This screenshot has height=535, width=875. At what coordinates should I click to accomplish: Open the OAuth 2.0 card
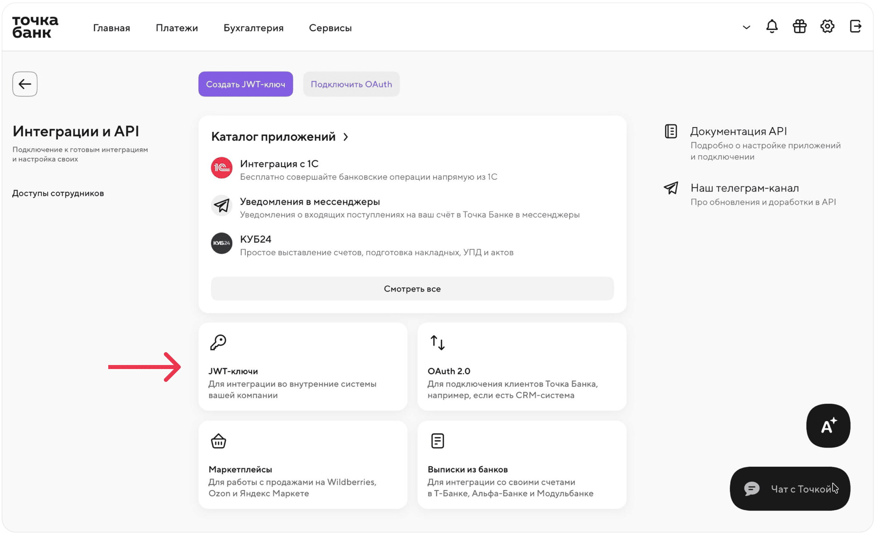[x=522, y=367]
